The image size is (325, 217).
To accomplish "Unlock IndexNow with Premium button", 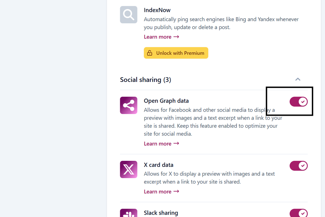I will [176, 53].
